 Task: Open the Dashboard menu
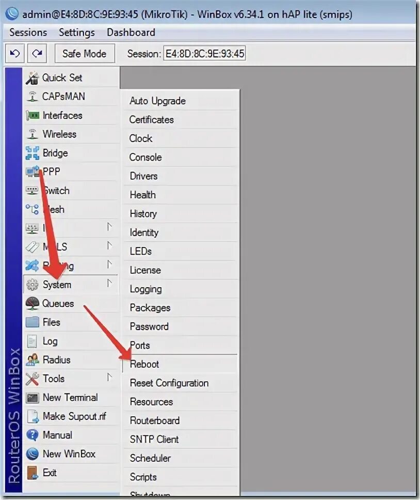click(131, 32)
